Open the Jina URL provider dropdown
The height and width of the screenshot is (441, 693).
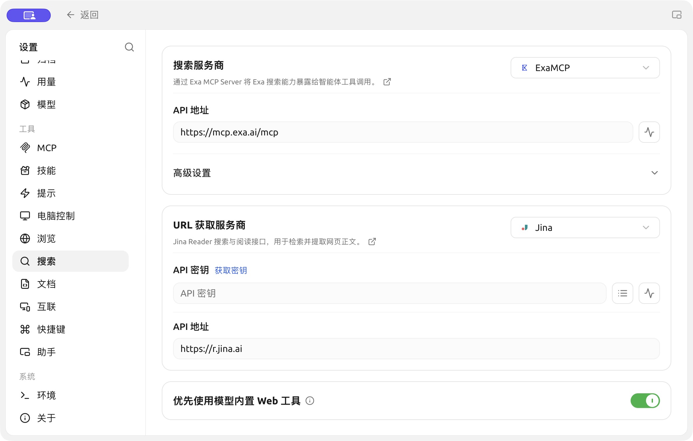tap(585, 228)
